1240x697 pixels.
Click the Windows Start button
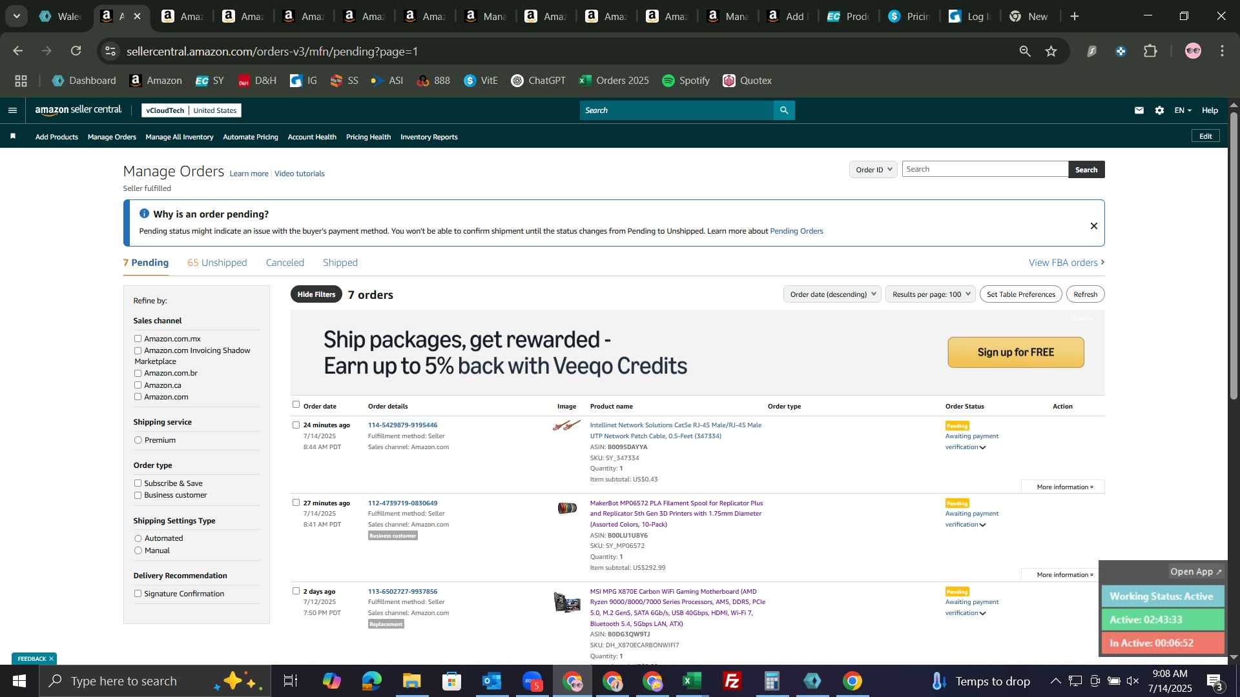tap(19, 681)
